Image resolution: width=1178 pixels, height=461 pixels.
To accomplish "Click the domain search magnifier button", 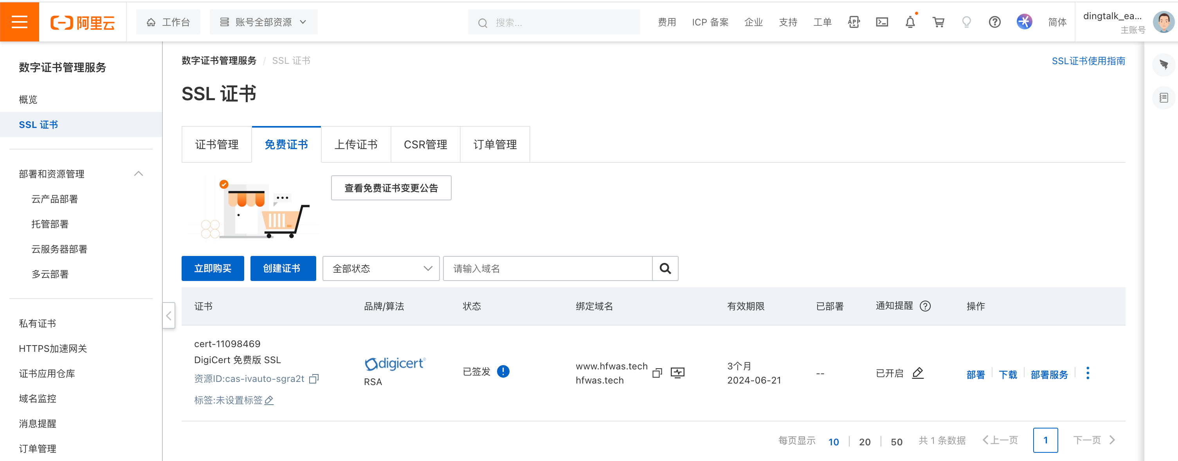I will [x=665, y=268].
